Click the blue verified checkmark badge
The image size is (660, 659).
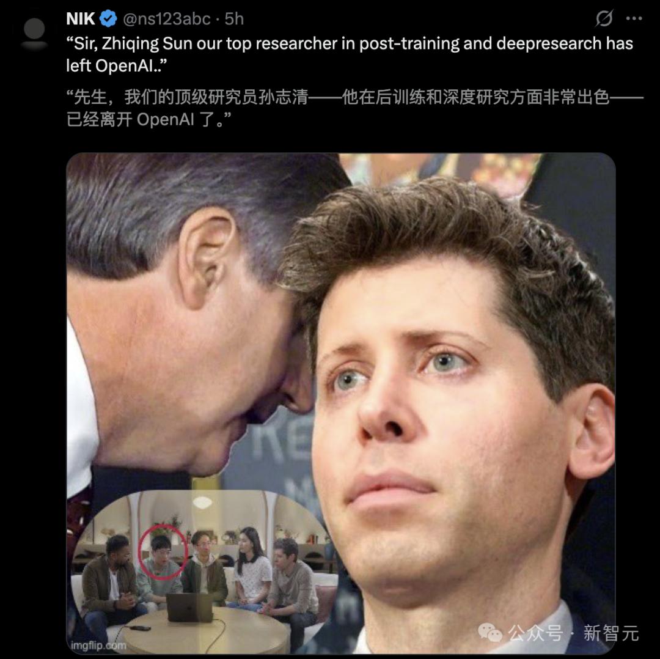click(x=108, y=18)
